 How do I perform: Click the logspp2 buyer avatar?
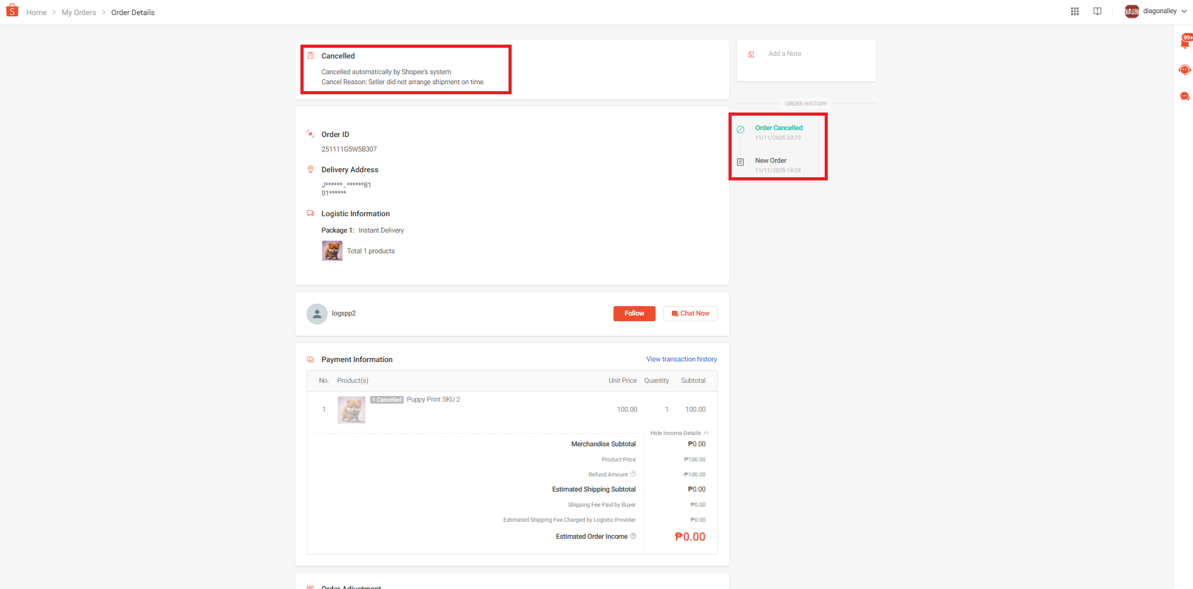317,314
